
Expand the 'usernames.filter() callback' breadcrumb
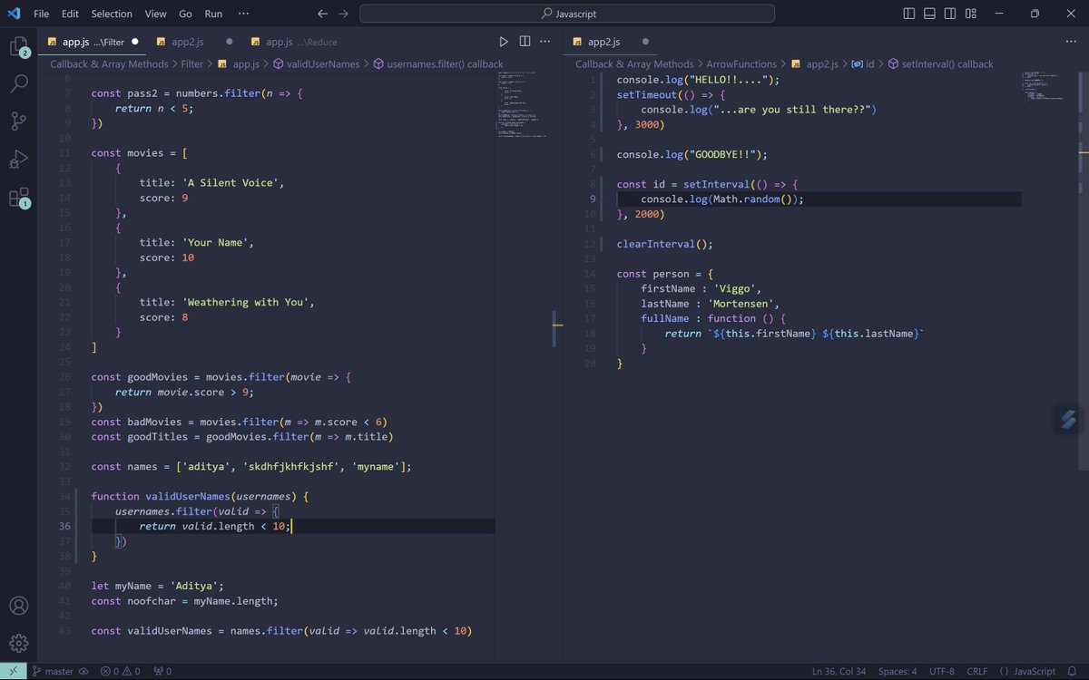coord(437,64)
